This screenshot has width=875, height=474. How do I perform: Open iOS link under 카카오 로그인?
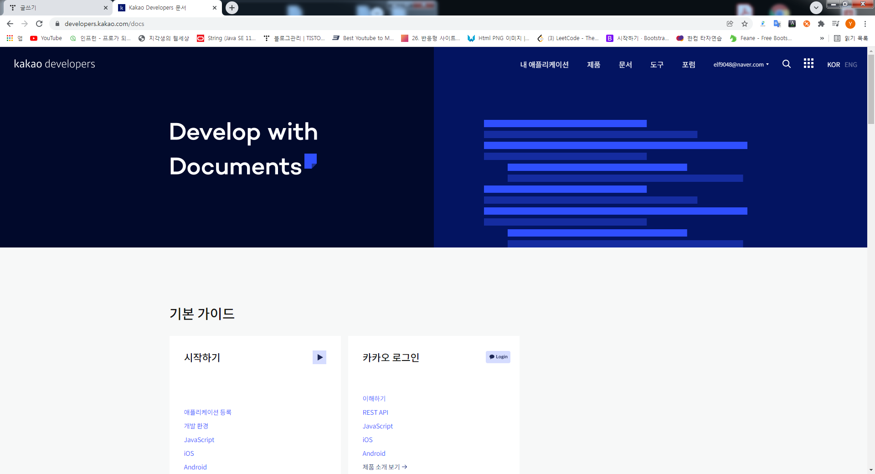pos(367,440)
